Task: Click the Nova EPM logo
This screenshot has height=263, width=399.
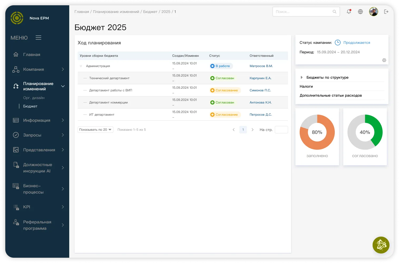Action: coord(17,18)
